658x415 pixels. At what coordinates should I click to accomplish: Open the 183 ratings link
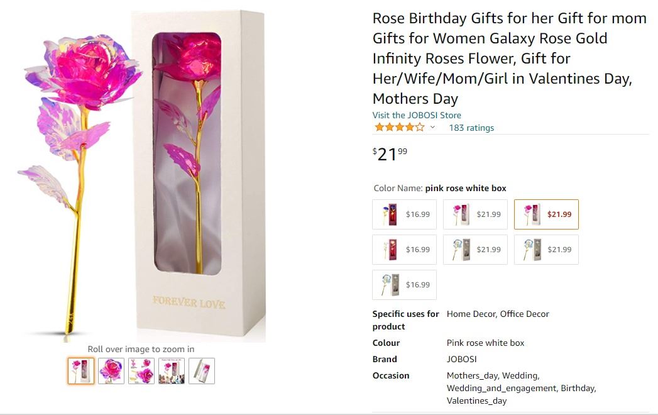[x=471, y=128]
